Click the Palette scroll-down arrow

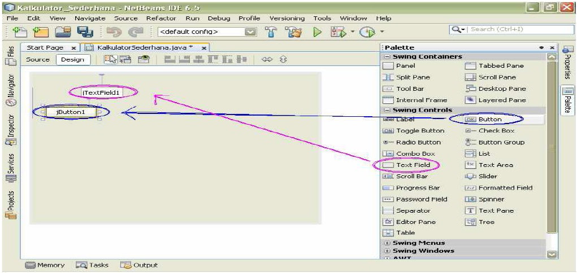pyautogui.click(x=551, y=254)
